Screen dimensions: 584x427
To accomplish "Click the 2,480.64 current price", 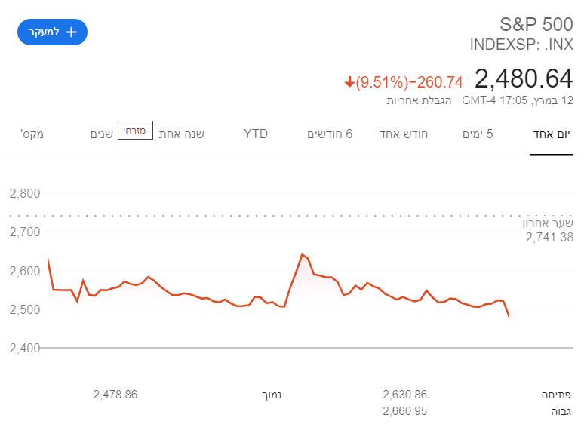I will click(x=524, y=78).
